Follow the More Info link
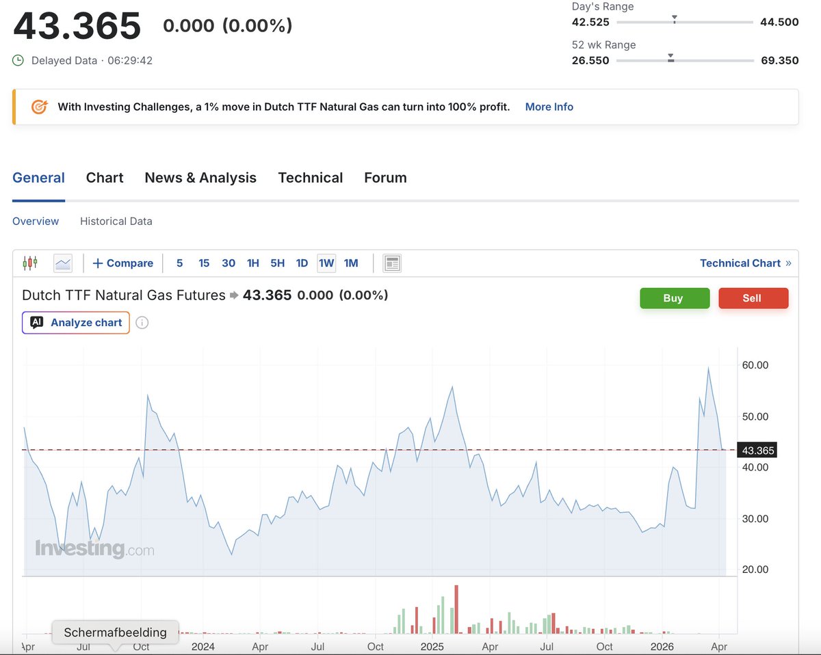821x655 pixels. 549,107
